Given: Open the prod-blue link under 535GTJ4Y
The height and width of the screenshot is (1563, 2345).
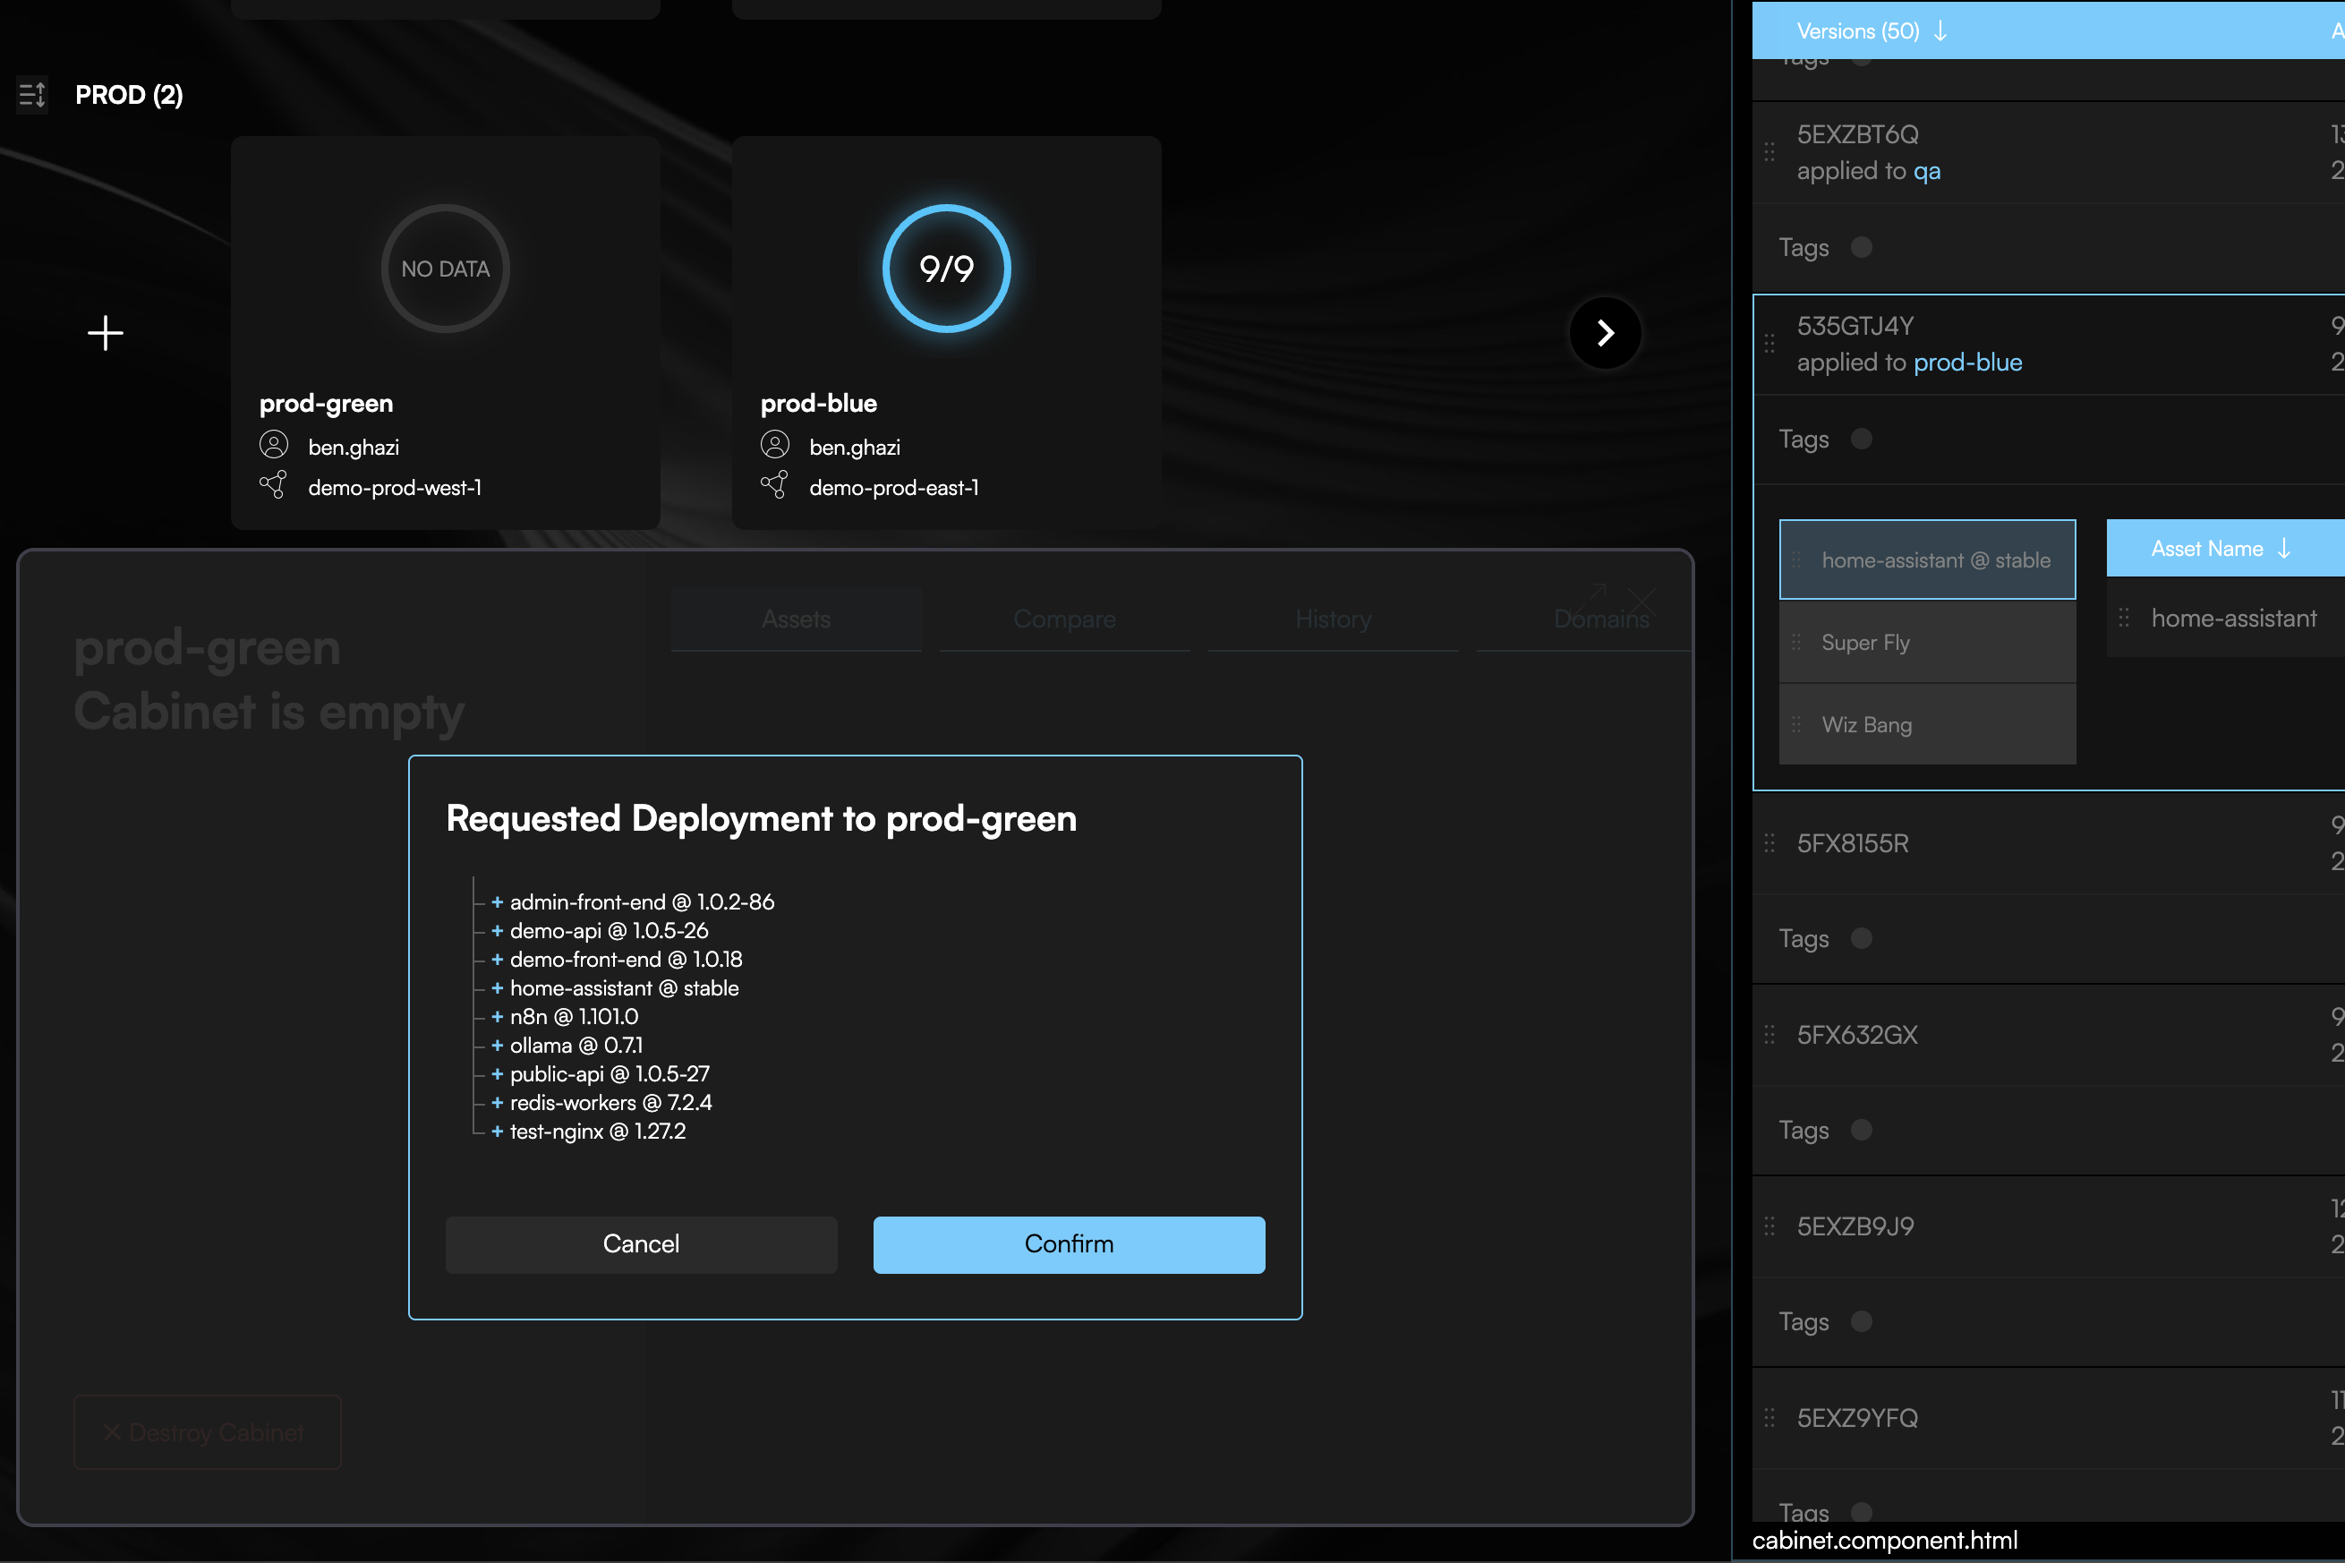Looking at the screenshot, I should 1968,362.
